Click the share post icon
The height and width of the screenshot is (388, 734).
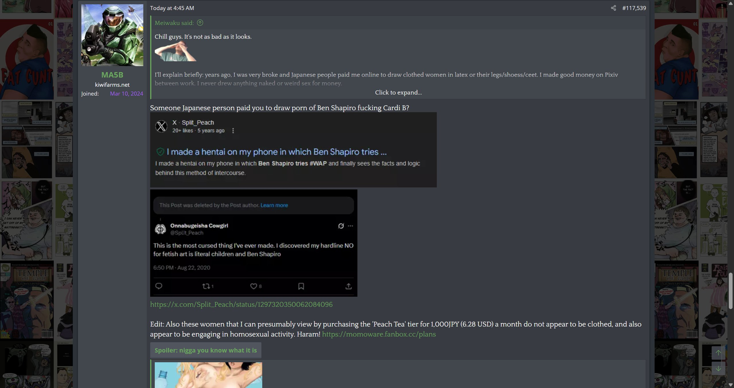(x=613, y=8)
